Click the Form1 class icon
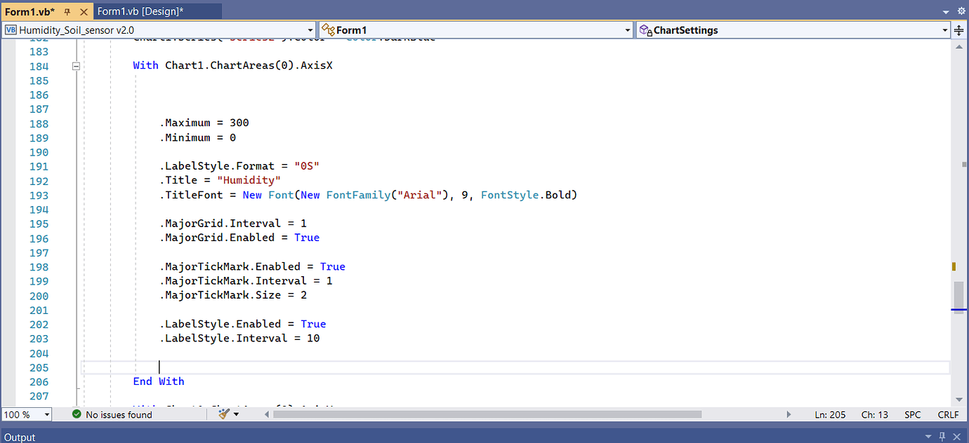The width and height of the screenshot is (969, 443). tap(328, 29)
